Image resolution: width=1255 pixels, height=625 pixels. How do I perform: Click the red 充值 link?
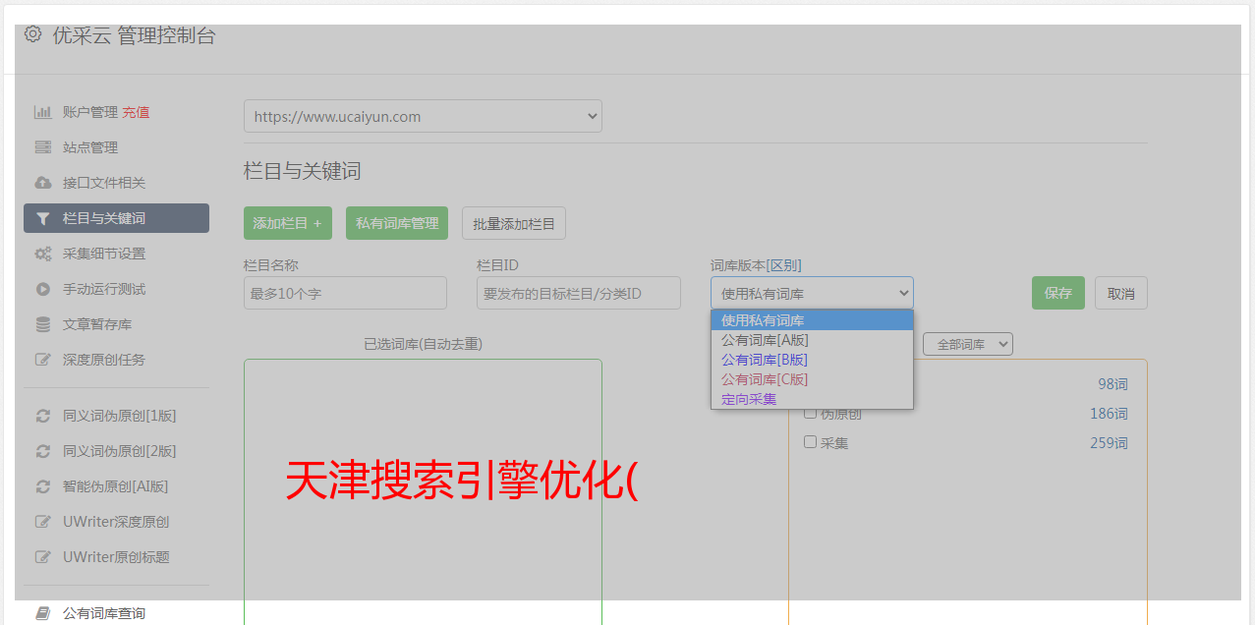click(x=136, y=112)
